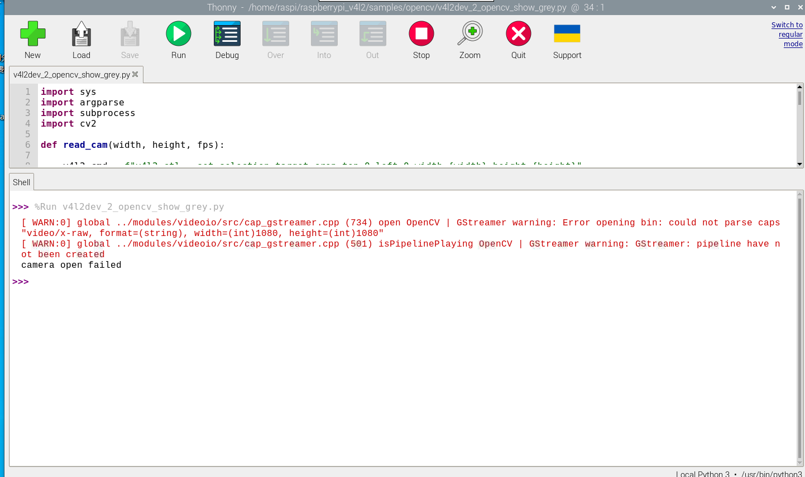The image size is (805, 477).
Task: Click the Step Out icon
Action: 372,34
